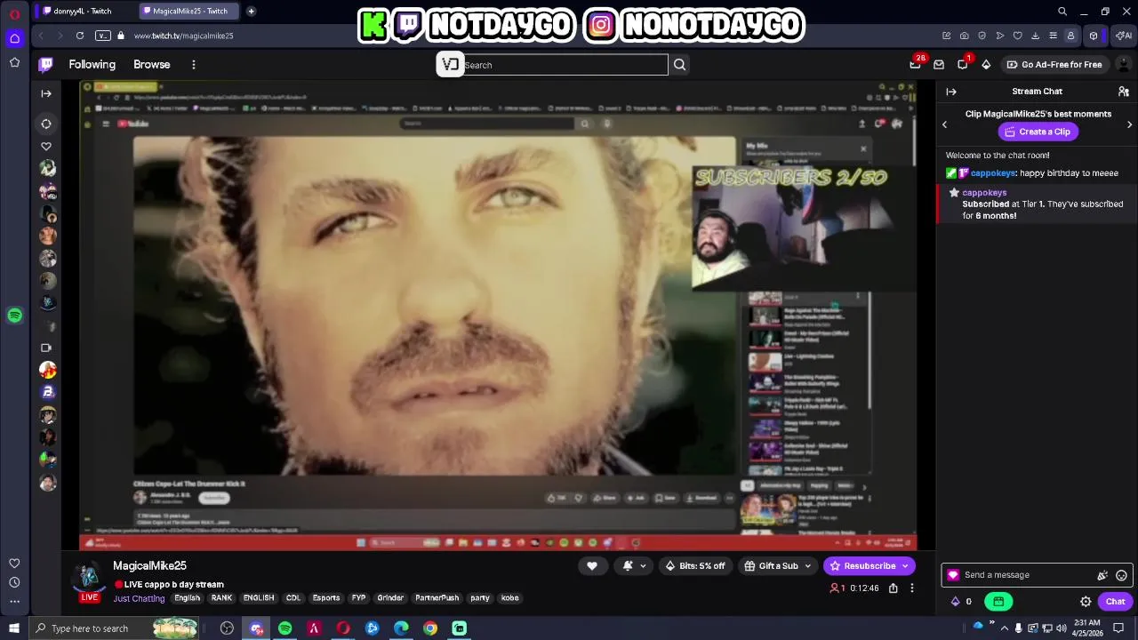Open MagicalMike25 channel name link
Image resolution: width=1138 pixels, height=640 pixels.
tap(149, 565)
